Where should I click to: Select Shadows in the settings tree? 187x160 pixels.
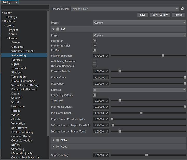click(x=17, y=72)
